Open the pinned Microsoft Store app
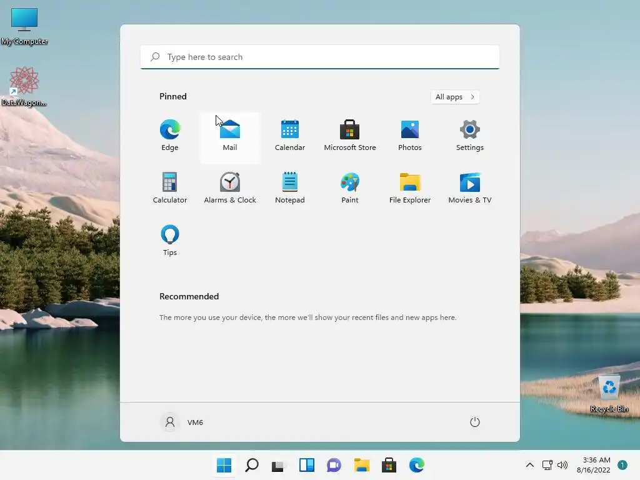 coord(350,136)
